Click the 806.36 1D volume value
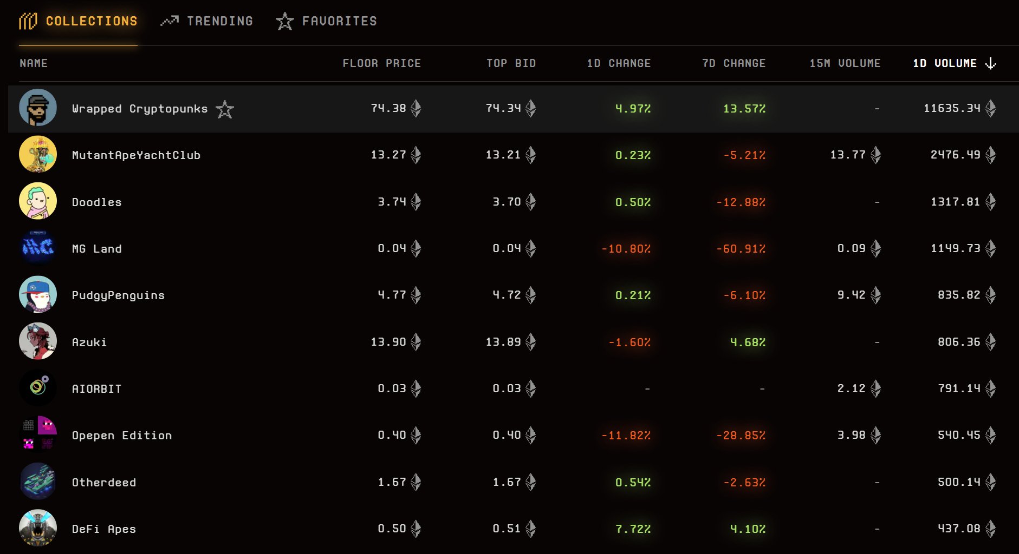Screen dimensions: 1019x554 pos(959,342)
